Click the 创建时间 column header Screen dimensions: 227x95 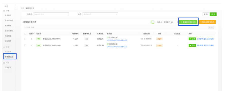tap(147, 34)
